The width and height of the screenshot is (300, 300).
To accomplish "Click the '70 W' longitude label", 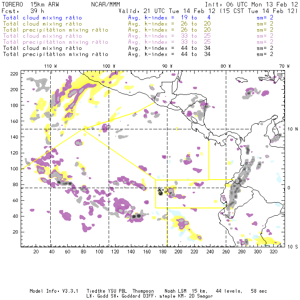I will tap(284, 66).
